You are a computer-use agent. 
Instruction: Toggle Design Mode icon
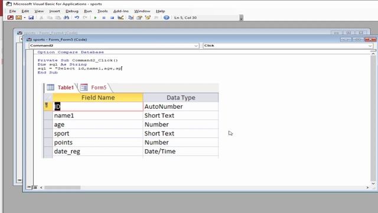(120, 18)
